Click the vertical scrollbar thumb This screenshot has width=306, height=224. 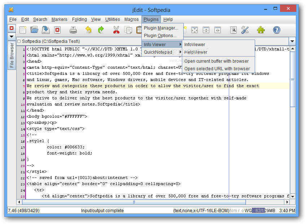(293, 79)
